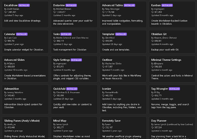Click the download icon on Tasks card

coord(54,41)
